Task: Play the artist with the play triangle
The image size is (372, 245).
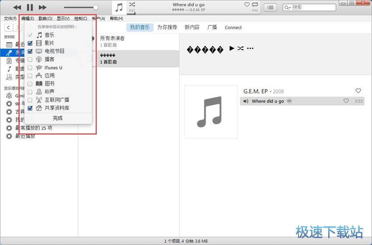Action: click(232, 49)
